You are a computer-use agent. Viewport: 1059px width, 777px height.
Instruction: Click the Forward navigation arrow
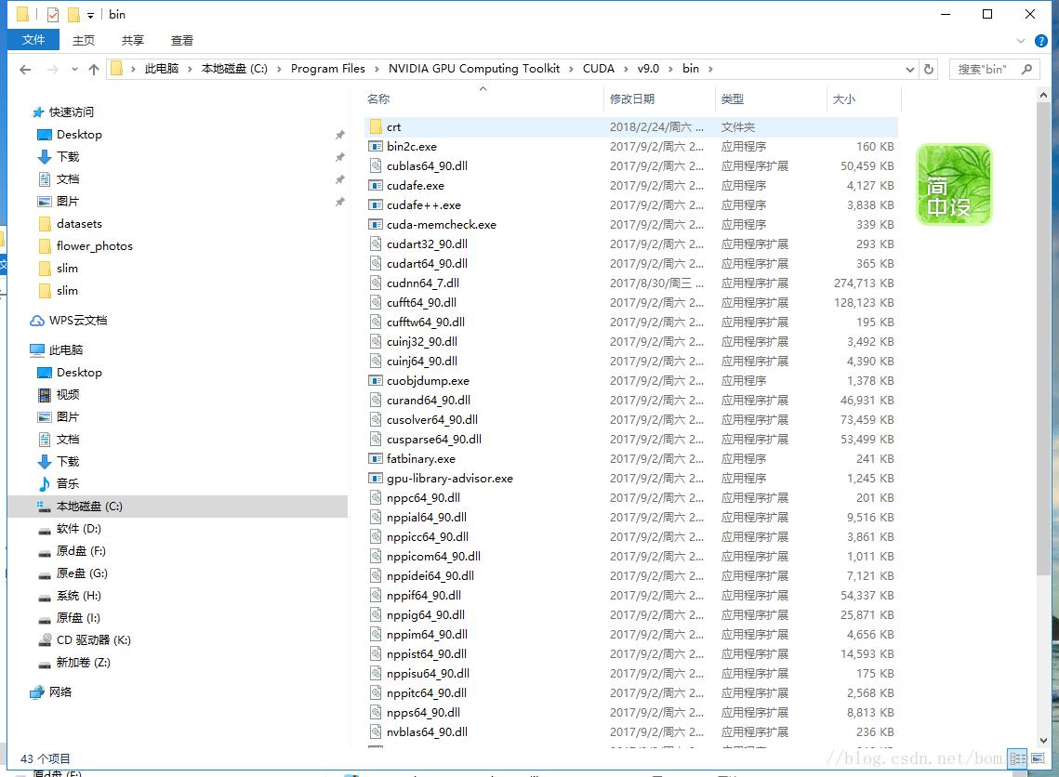[x=53, y=69]
